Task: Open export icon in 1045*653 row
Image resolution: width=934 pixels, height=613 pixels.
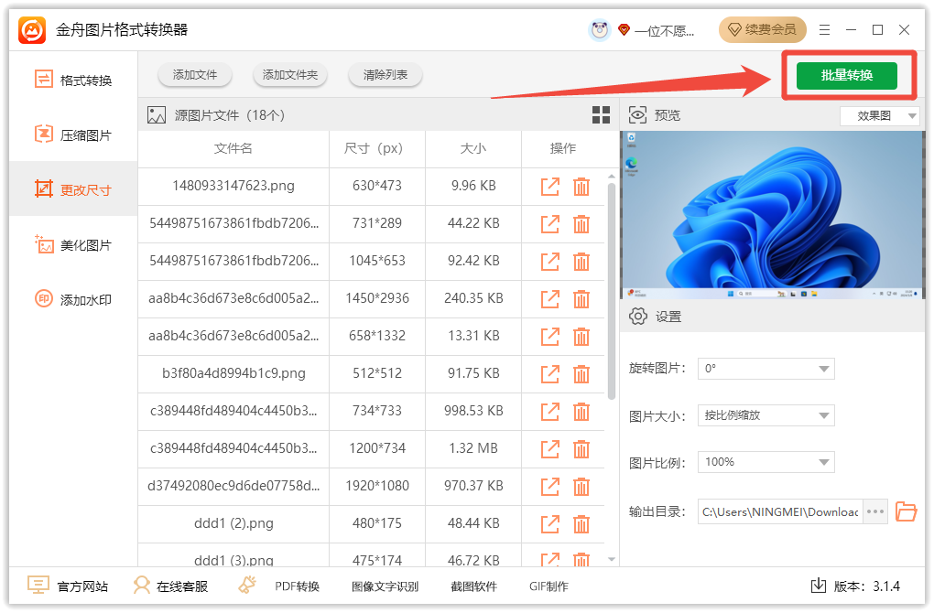Action: pos(549,262)
